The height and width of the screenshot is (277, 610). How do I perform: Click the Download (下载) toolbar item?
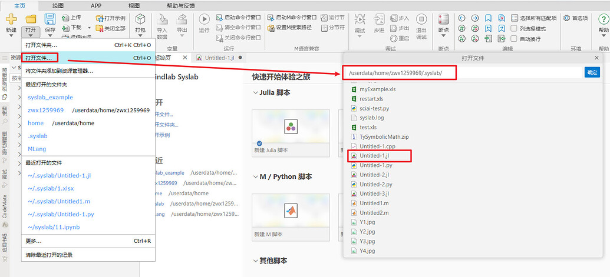click(x=71, y=28)
